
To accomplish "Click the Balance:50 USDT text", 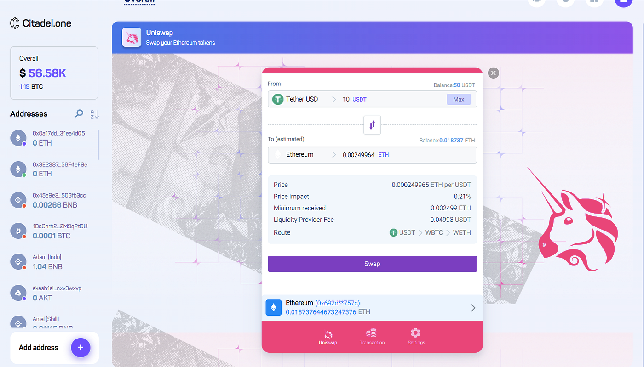I will [x=454, y=85].
